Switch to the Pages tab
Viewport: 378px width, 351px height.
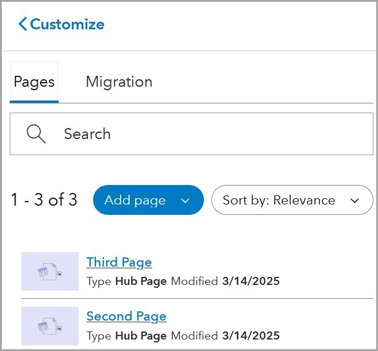(34, 82)
